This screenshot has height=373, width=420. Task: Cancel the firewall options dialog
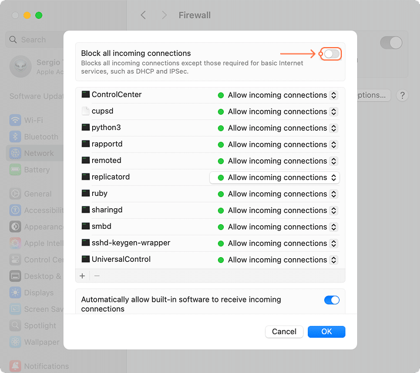pyautogui.click(x=284, y=331)
